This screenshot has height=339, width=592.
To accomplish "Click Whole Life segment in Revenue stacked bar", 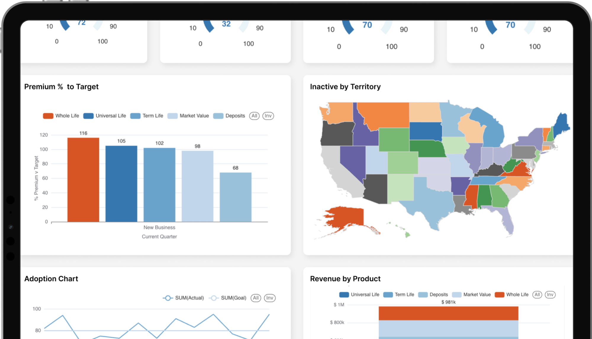I will tap(448, 313).
